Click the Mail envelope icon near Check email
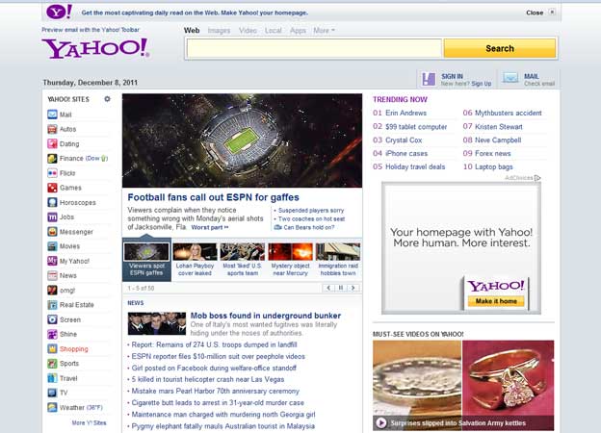The height and width of the screenshot is (433, 601). coord(510,79)
